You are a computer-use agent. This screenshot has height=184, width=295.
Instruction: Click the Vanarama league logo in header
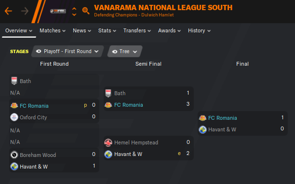(58, 11)
